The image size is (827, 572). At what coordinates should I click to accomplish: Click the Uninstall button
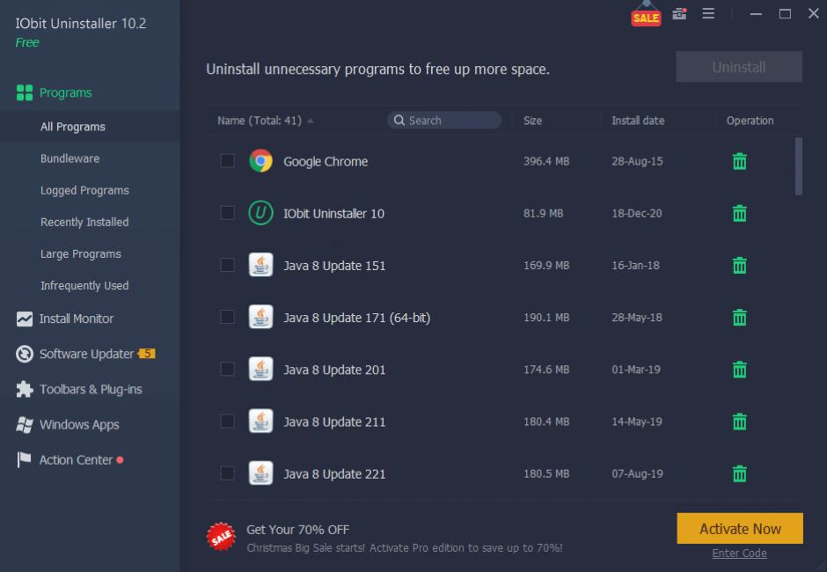[x=739, y=67]
